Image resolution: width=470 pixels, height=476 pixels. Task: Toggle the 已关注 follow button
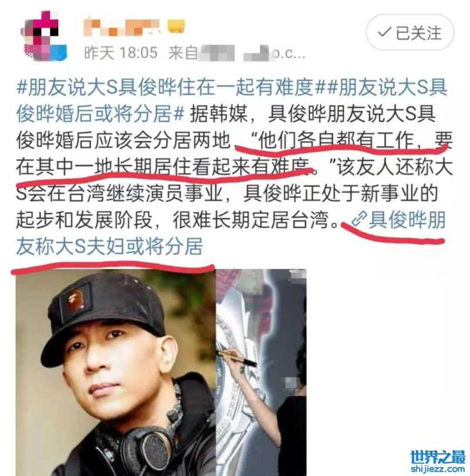410,32
